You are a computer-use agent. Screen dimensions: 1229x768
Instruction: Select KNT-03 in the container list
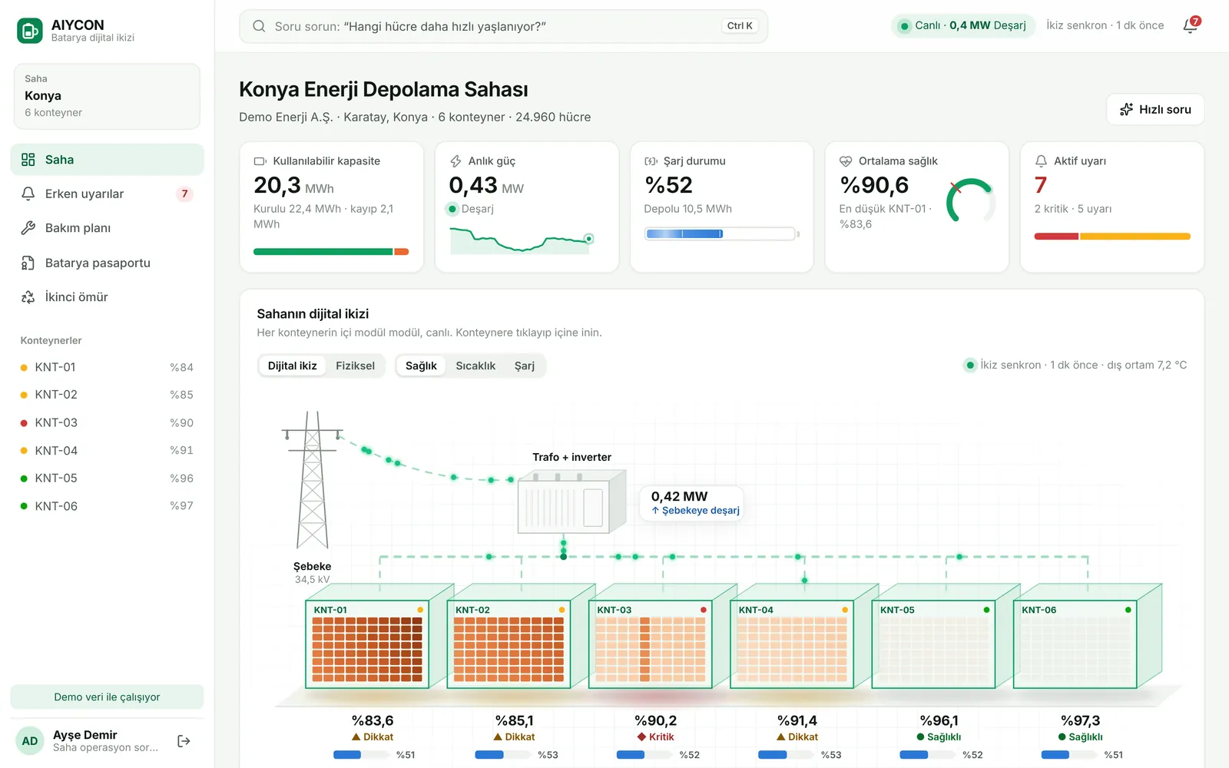[x=107, y=422]
